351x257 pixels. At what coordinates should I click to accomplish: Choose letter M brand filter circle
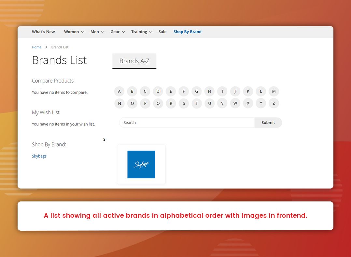274,91
